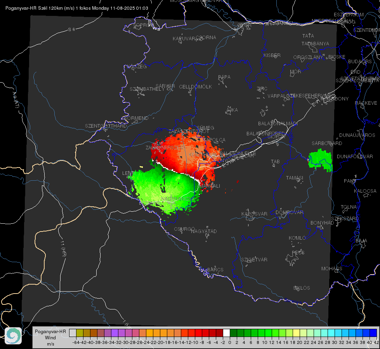Click the legend title Poganyvar-HR Wind m/s
Screen dimensions: 380x349
click(50, 338)
